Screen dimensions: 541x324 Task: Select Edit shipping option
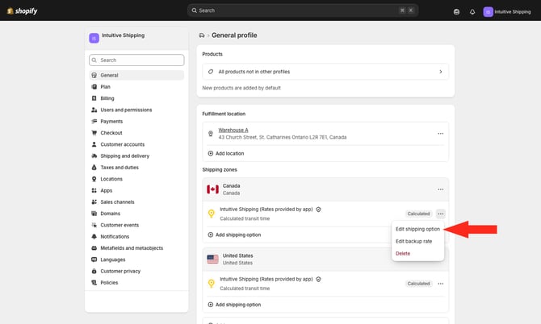point(417,229)
